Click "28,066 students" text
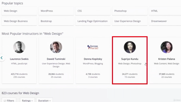The image size is (181, 102). [56, 74]
